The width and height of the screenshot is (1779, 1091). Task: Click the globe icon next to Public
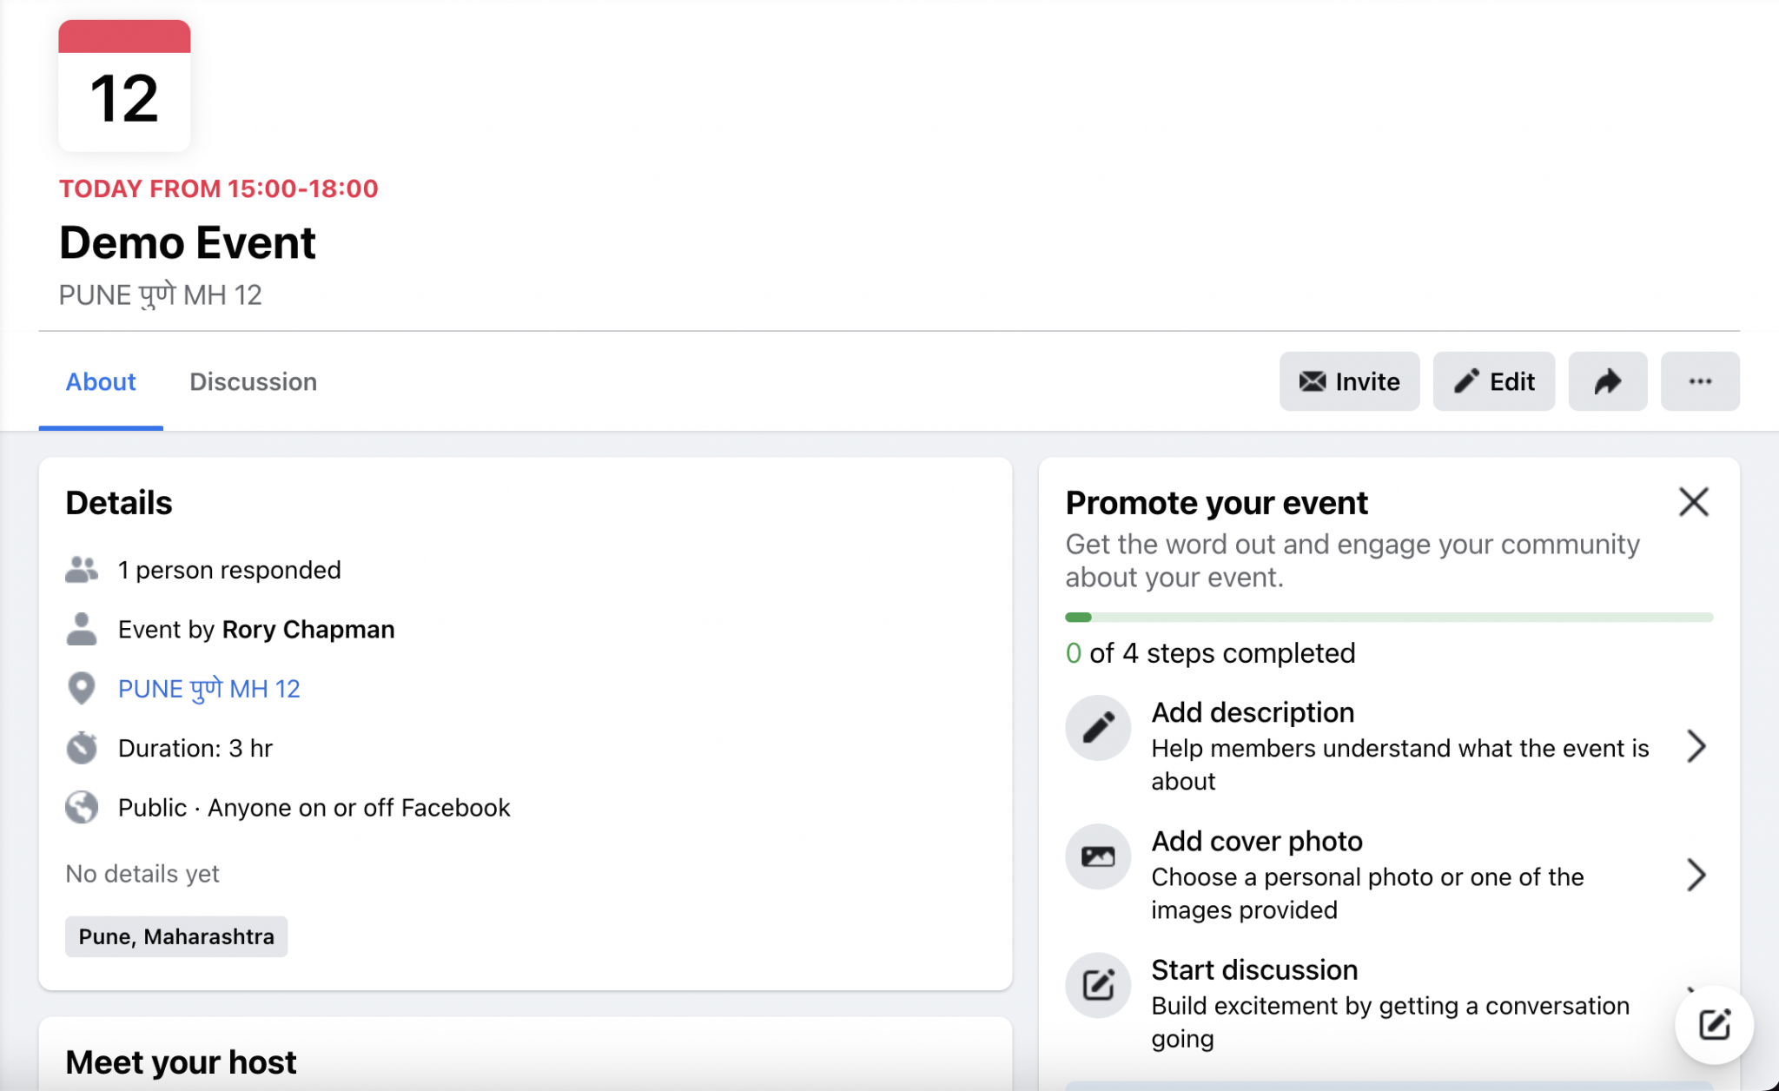click(83, 807)
